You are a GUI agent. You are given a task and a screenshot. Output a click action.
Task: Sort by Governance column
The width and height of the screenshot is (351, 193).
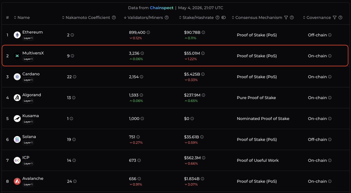coord(317,18)
